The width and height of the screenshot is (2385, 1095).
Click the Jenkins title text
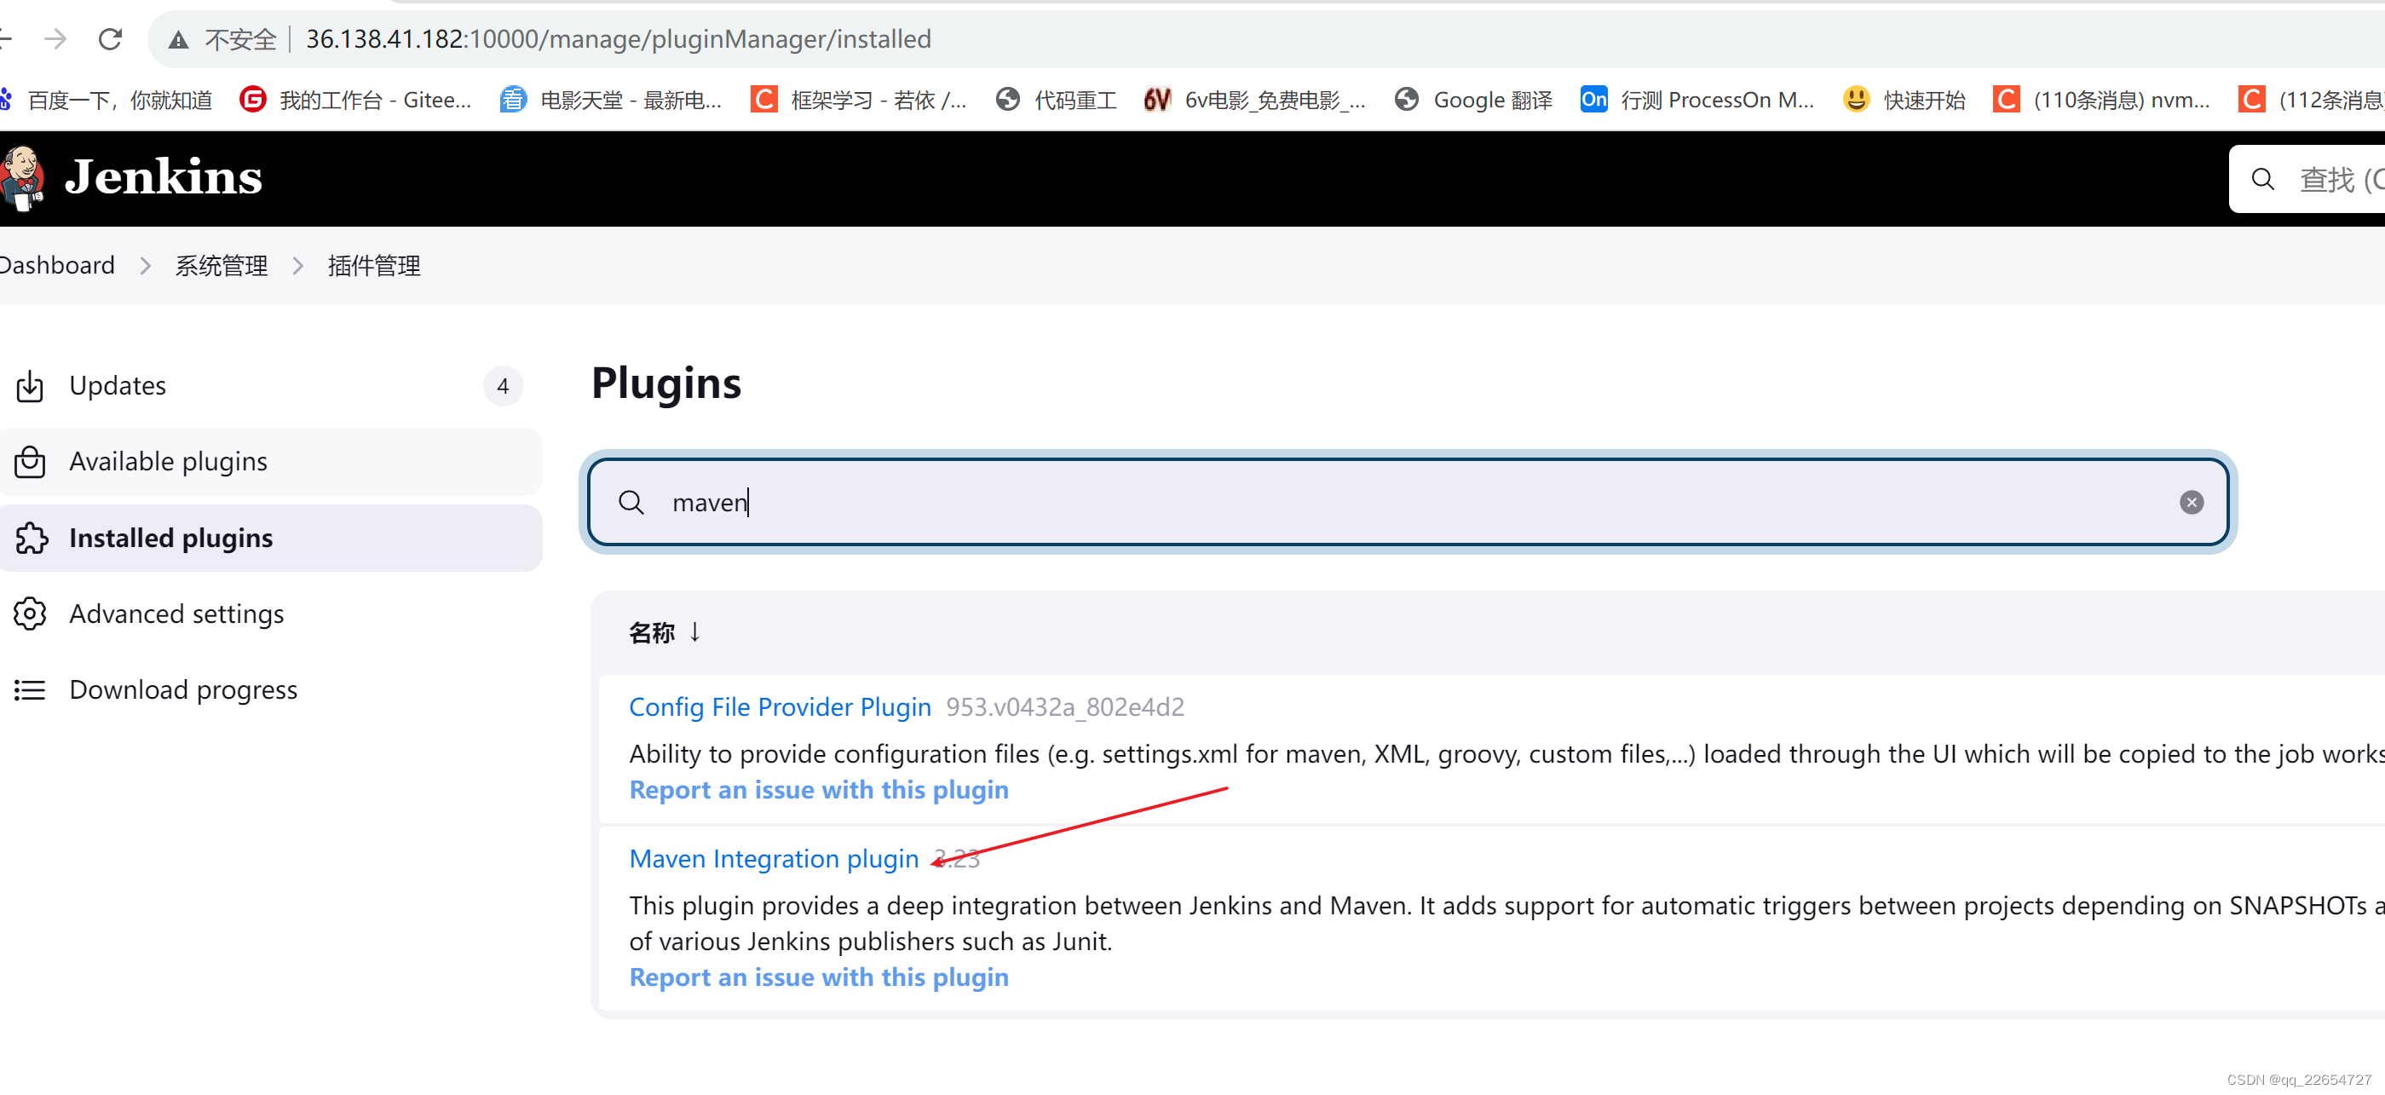pyautogui.click(x=164, y=176)
